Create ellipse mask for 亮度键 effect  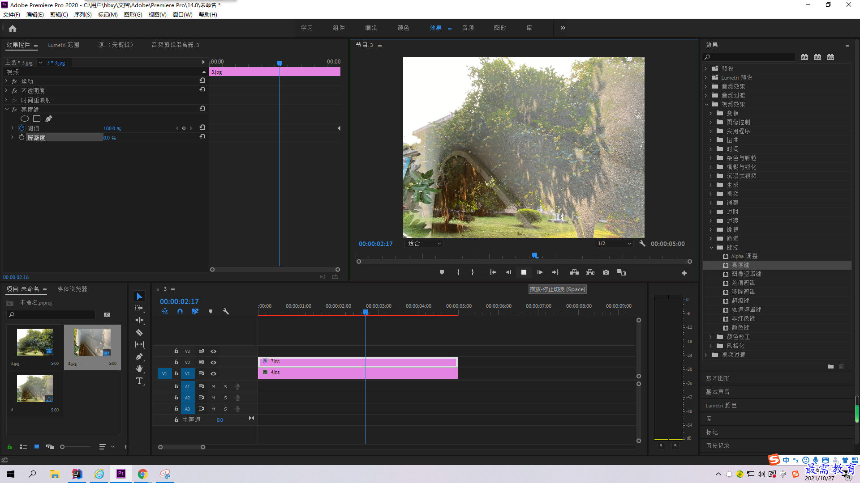(25, 119)
